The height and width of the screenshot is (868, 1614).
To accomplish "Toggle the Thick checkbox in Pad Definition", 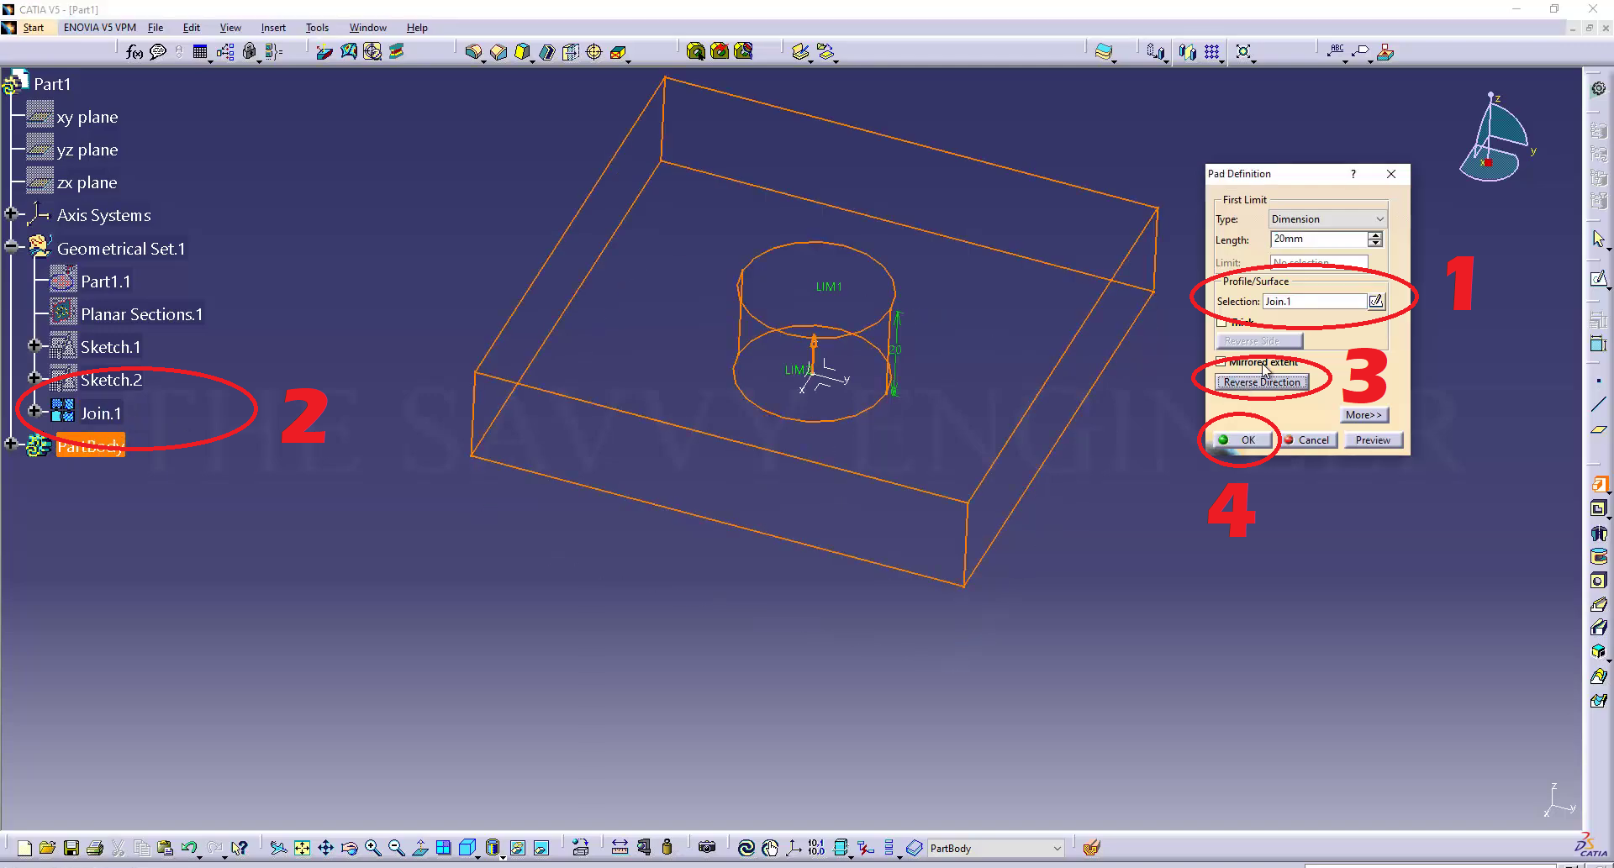I will tap(1221, 322).
